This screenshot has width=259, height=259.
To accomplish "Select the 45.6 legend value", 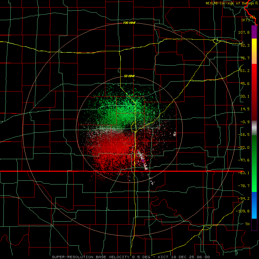I will [x=245, y=83].
